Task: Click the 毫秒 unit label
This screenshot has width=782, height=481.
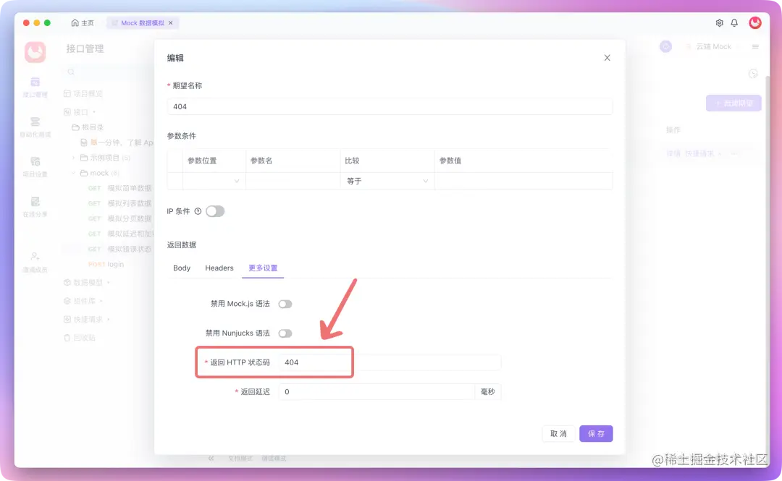Action: [488, 392]
